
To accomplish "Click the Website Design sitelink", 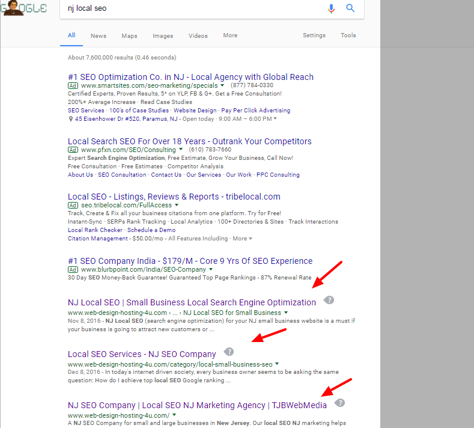I will coord(195,111).
